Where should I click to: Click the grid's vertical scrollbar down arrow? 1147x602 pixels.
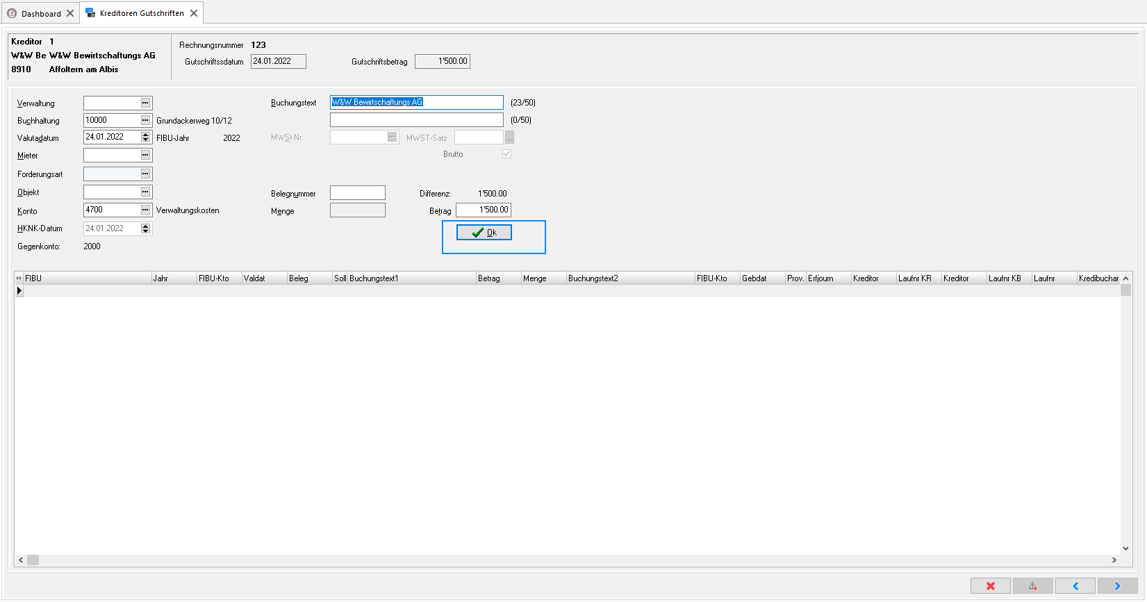tap(1125, 549)
